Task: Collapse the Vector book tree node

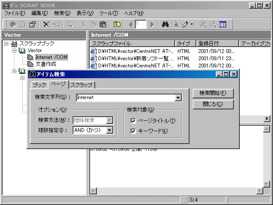Action: tap(15, 50)
